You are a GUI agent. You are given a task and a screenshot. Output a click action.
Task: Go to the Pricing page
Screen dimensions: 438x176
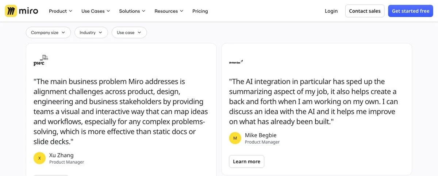click(200, 11)
